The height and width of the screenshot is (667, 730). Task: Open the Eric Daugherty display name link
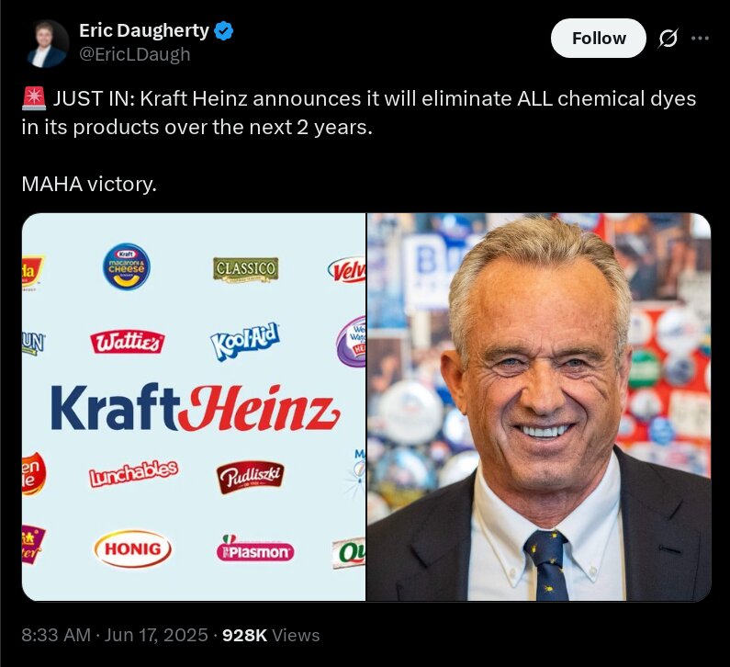(x=144, y=30)
